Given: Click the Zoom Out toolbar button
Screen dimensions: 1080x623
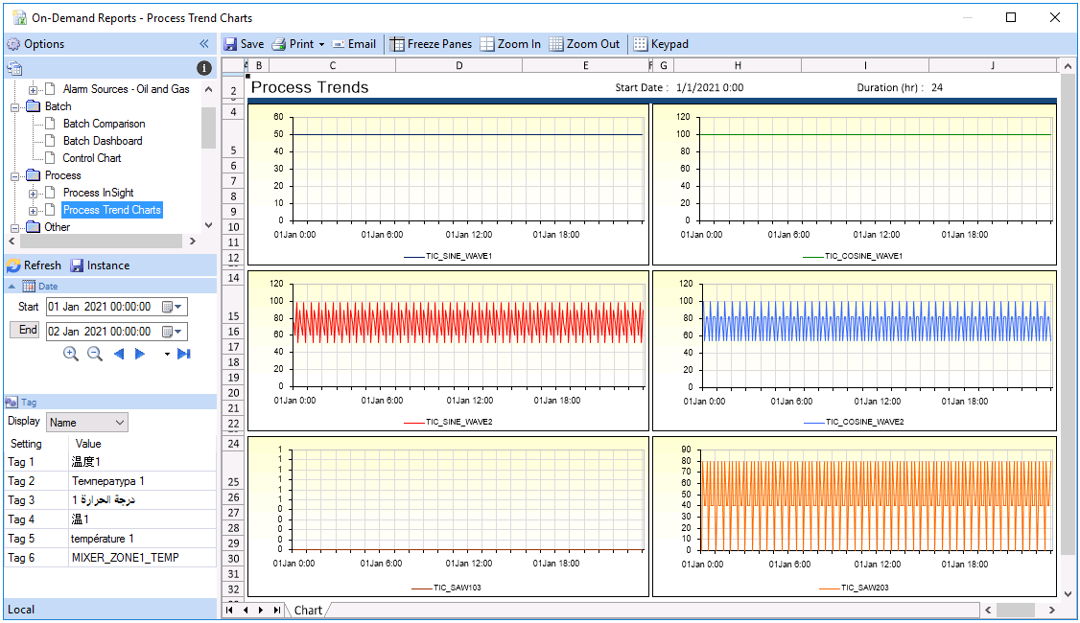Looking at the screenshot, I should tap(585, 44).
